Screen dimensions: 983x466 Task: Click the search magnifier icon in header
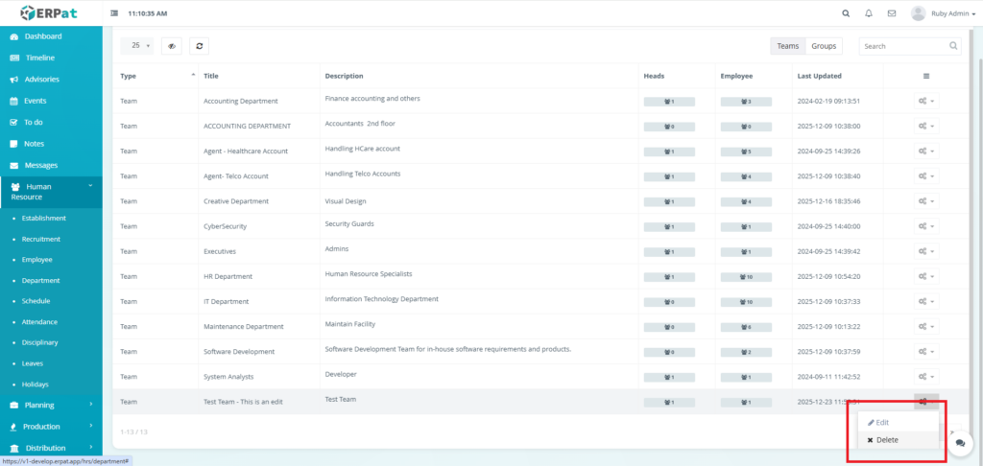coord(845,13)
